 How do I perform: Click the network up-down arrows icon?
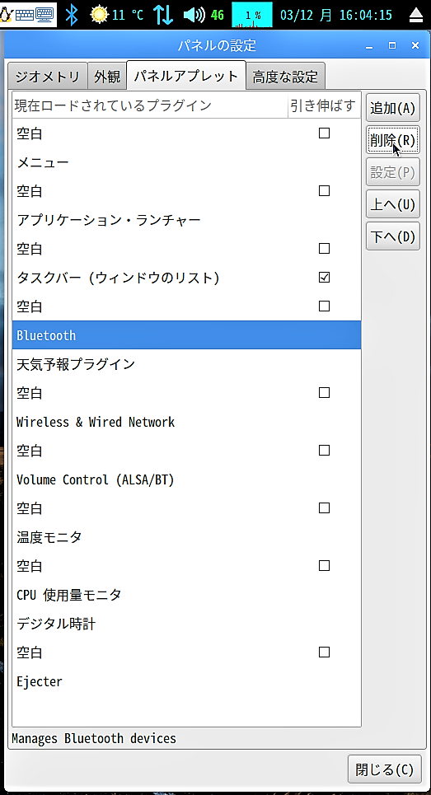coord(164,15)
